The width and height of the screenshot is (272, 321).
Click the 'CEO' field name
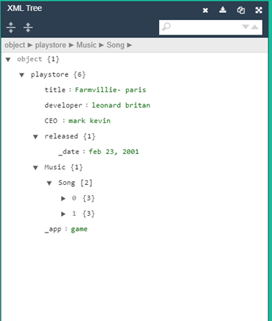pyautogui.click(x=51, y=121)
